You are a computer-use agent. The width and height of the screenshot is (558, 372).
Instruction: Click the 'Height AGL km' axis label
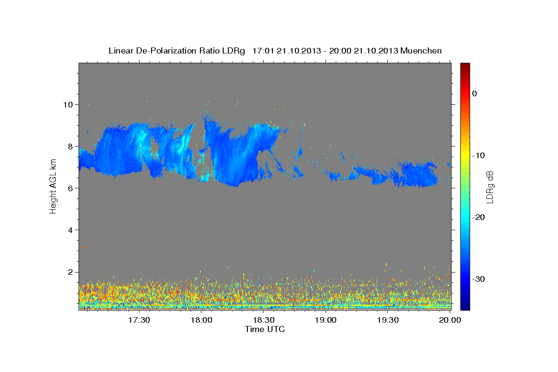coord(53,186)
